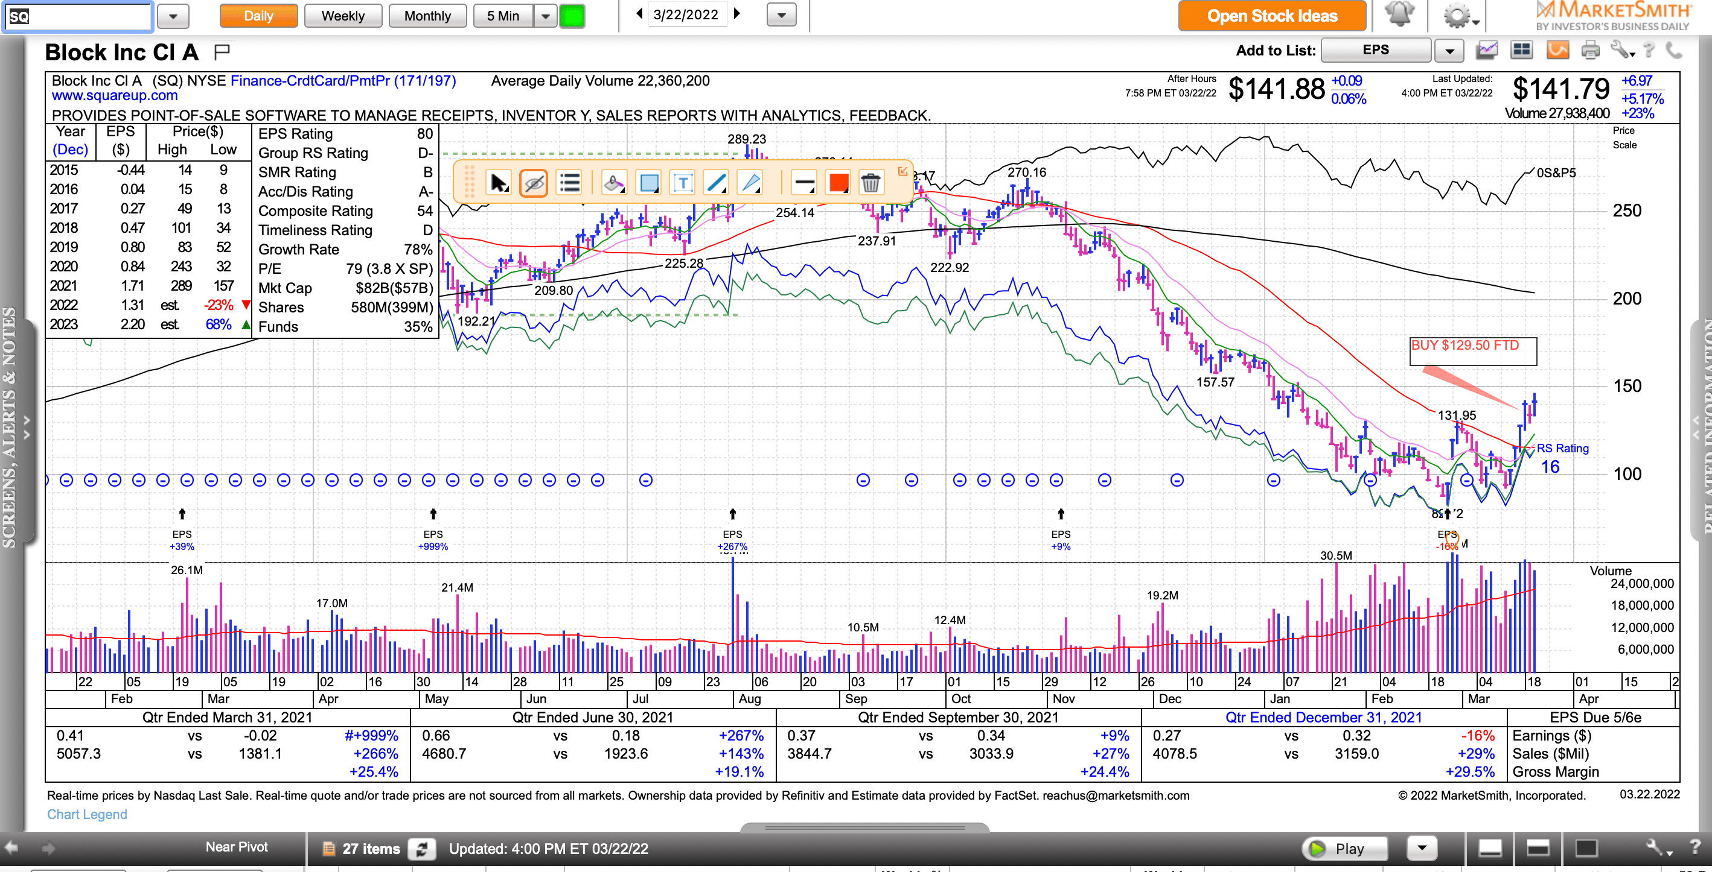The image size is (1712, 872).
Task: Select the marker pin annotation tool
Action: 613,182
